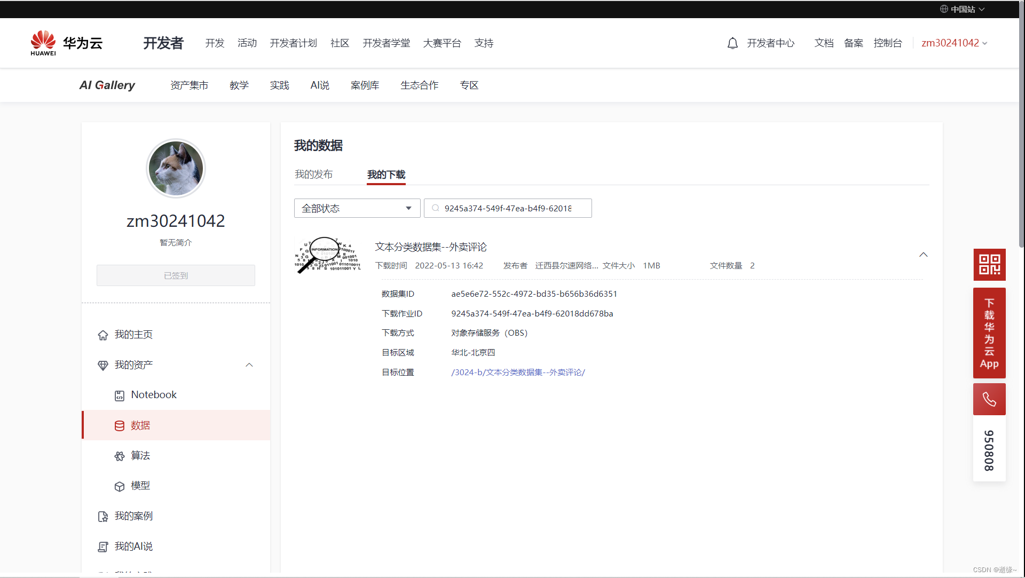Go to 我的主页 in the sidebar
Screen dimensions: 1025x578
coord(133,335)
